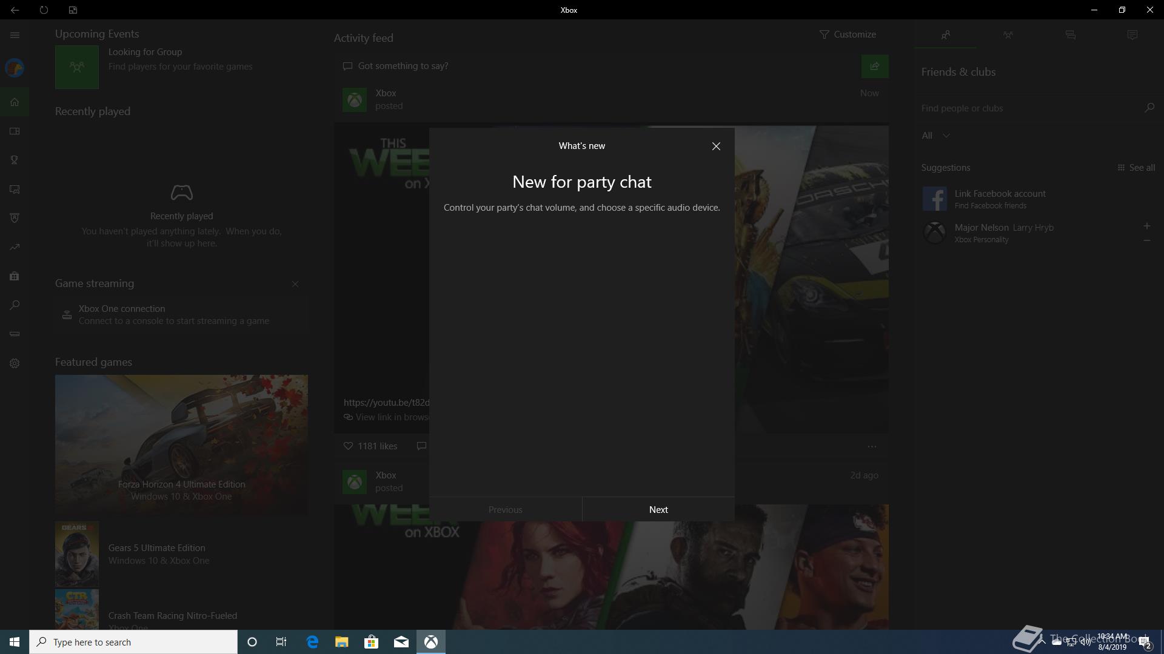This screenshot has height=654, width=1164.
Task: Open Link Facebook account suggestion
Action: 1038,199
